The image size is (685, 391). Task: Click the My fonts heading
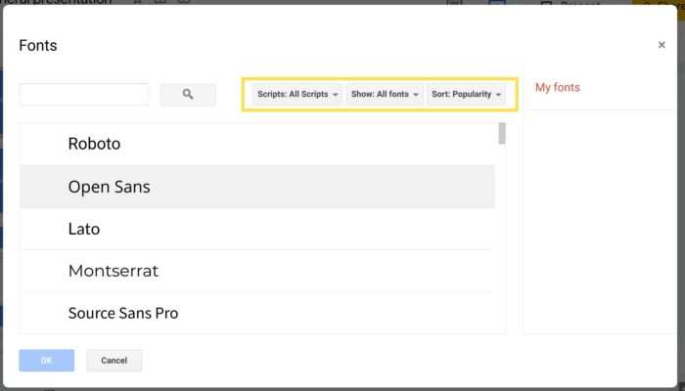558,87
